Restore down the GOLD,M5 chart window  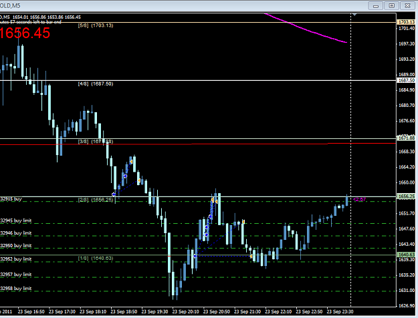pyautogui.click(x=392, y=5)
